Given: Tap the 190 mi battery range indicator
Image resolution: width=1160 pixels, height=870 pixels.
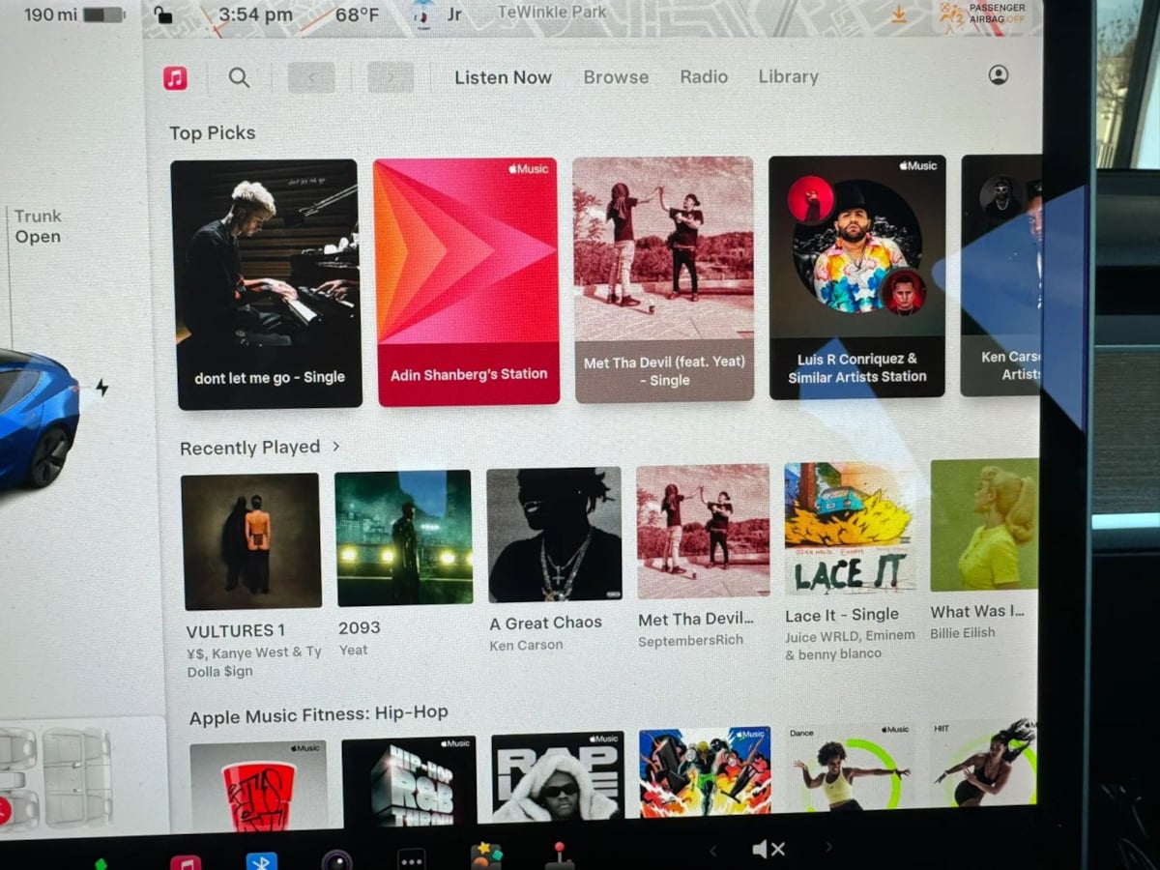Looking at the screenshot, I should click(73, 14).
